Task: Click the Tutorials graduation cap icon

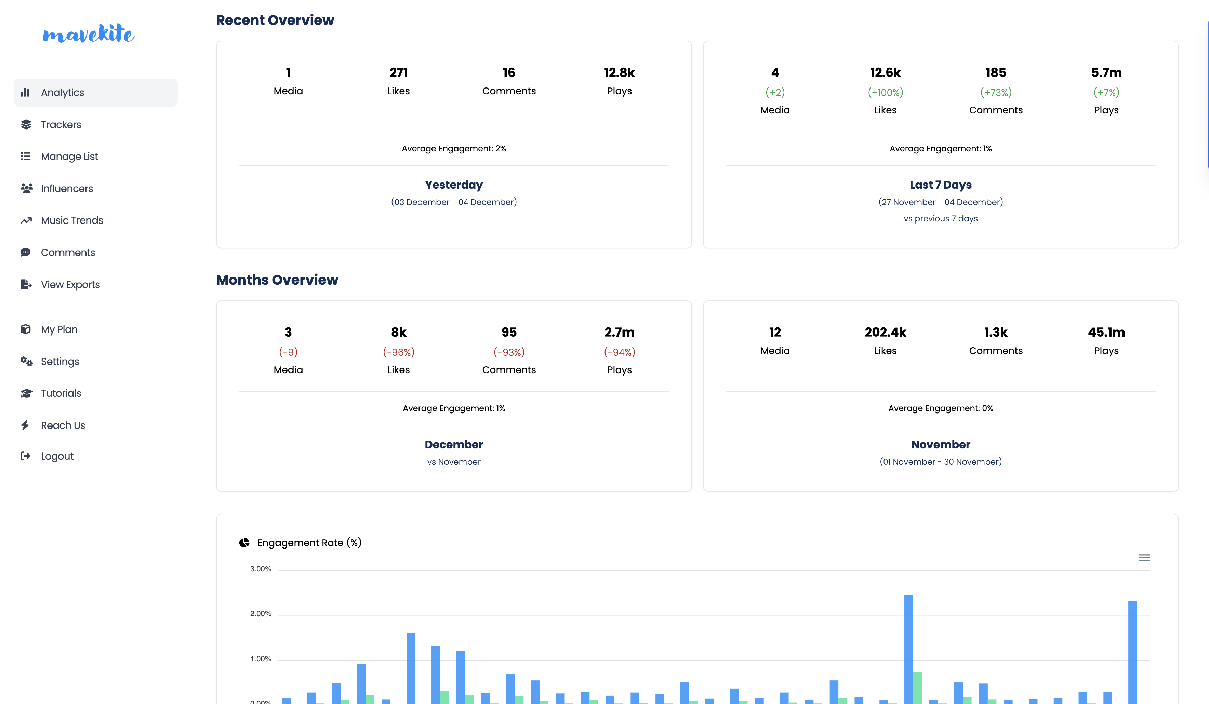Action: (26, 393)
